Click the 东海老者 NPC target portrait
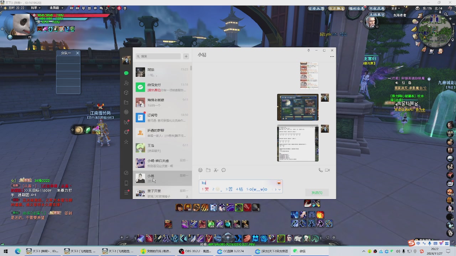This screenshot has height=256, width=456. click(371, 22)
